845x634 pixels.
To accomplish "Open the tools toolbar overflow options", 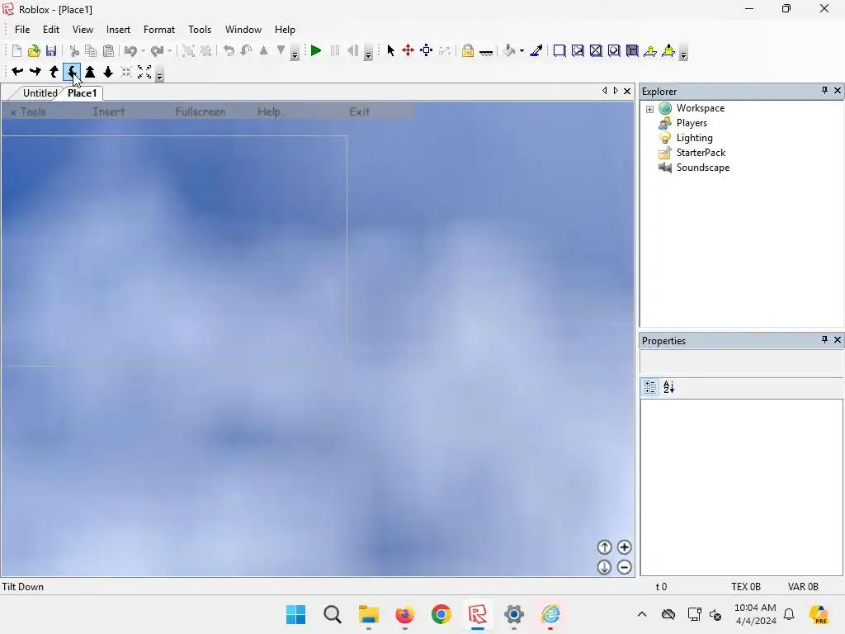I will point(683,54).
